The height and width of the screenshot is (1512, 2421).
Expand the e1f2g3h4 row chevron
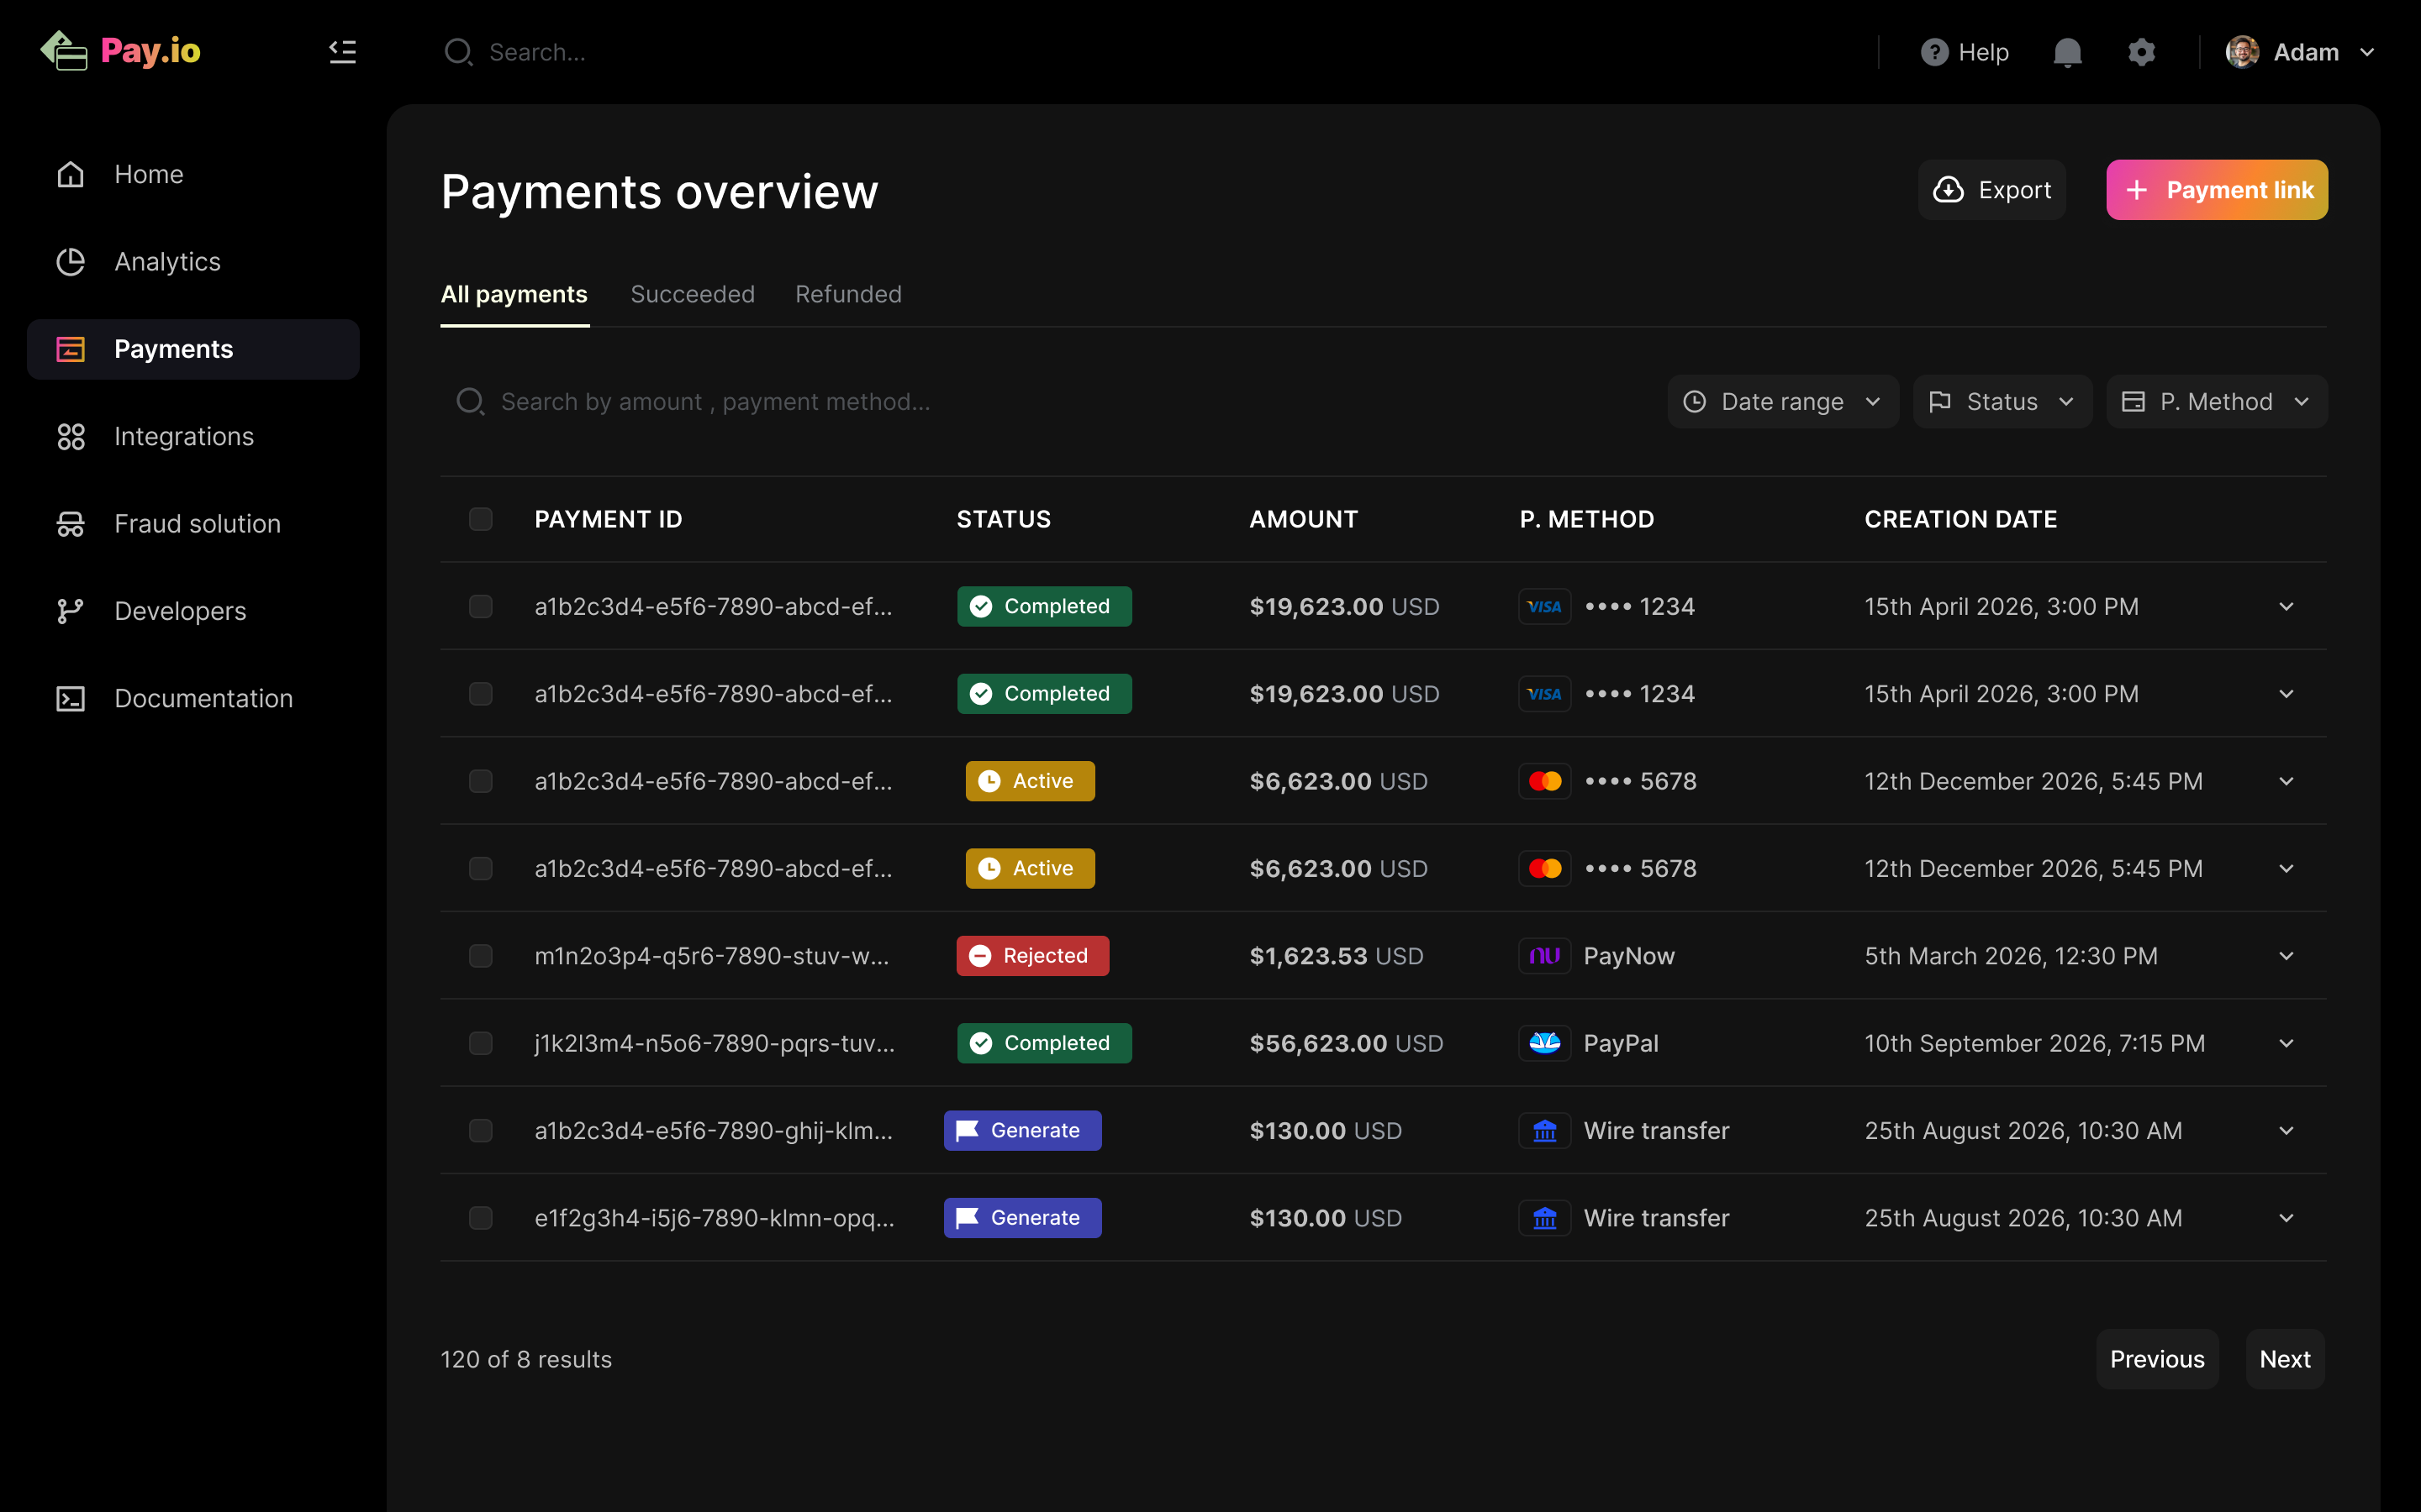point(2286,1218)
